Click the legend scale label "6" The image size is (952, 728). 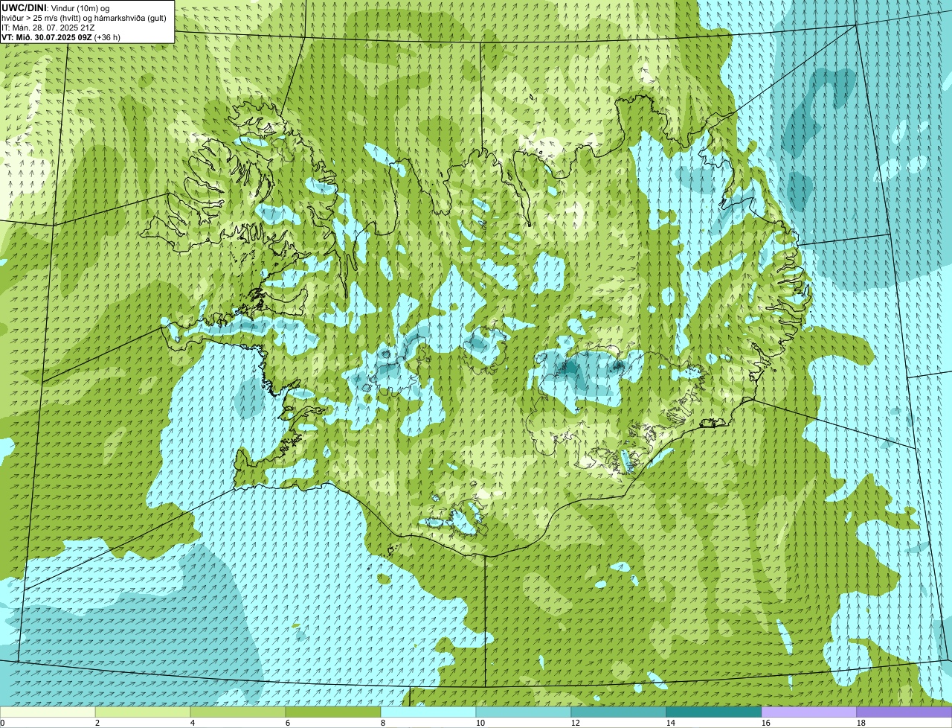pyautogui.click(x=288, y=723)
